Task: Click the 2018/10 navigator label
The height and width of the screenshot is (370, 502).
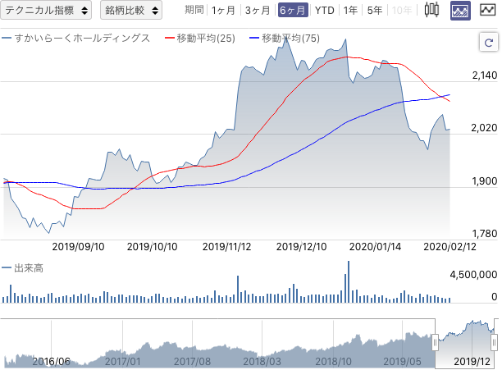Action: [x=333, y=361]
